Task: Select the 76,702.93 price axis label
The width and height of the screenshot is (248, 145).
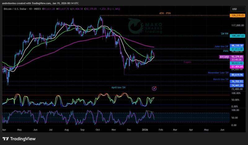Action: pyautogui.click(x=238, y=81)
